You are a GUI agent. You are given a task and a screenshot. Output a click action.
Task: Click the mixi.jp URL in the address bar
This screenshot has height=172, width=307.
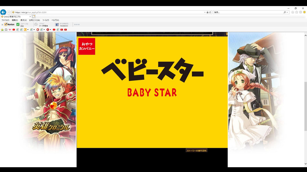coord(31,12)
